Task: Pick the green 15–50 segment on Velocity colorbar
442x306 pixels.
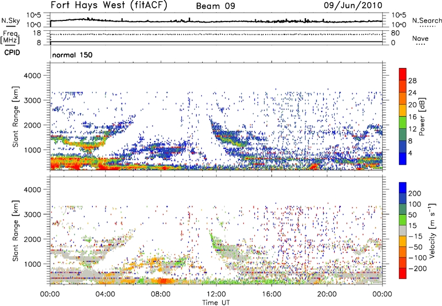Action: click(403, 220)
